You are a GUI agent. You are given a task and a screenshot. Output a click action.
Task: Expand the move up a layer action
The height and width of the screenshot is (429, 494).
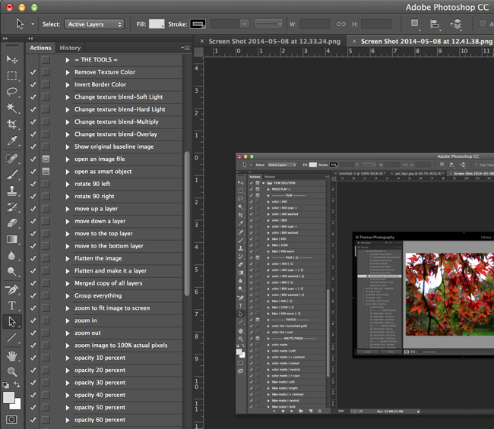pos(68,209)
